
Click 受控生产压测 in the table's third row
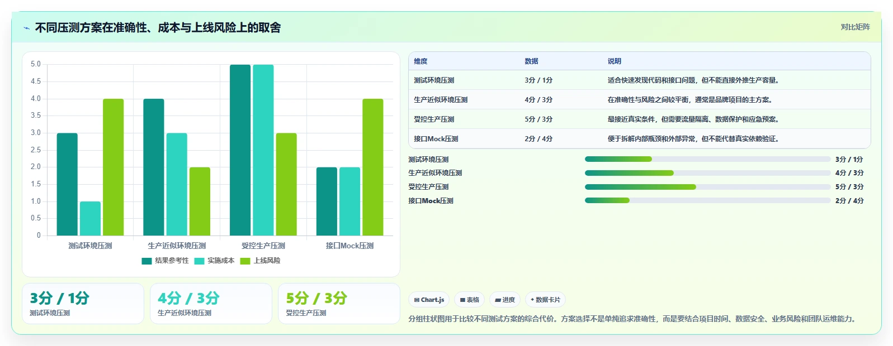pos(434,119)
